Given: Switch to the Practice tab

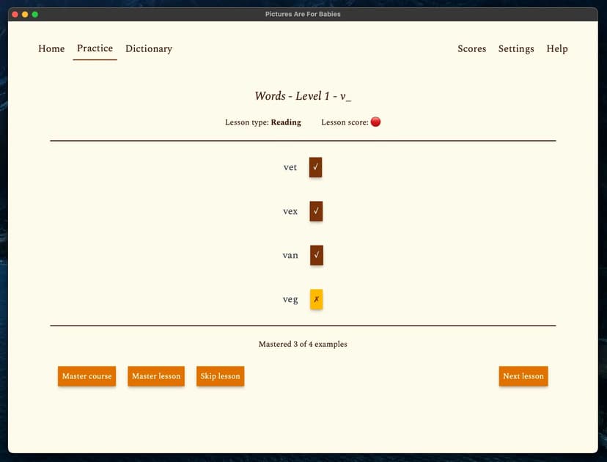Looking at the screenshot, I should click(x=95, y=48).
